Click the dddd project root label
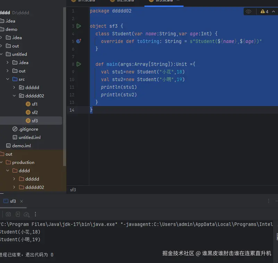This screenshot has height=263, width=278. pos(5,12)
